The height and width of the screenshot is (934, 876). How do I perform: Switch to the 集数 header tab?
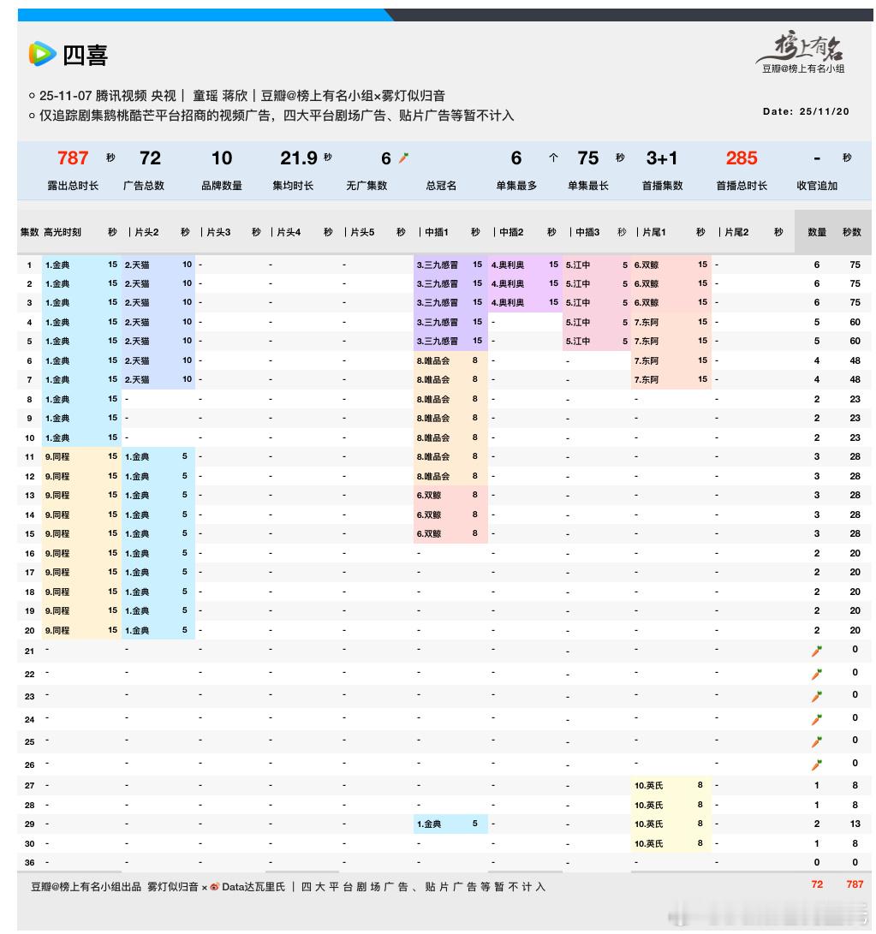[28, 230]
